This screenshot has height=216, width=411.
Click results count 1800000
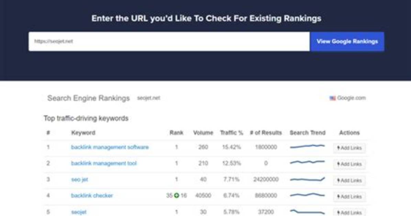click(266, 147)
